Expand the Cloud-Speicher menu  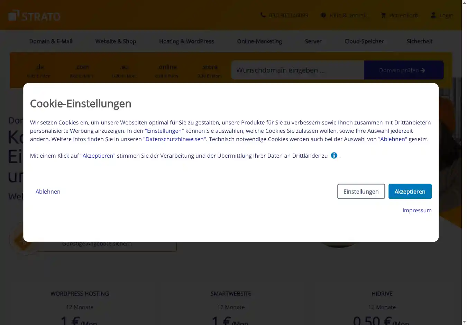[x=364, y=41]
